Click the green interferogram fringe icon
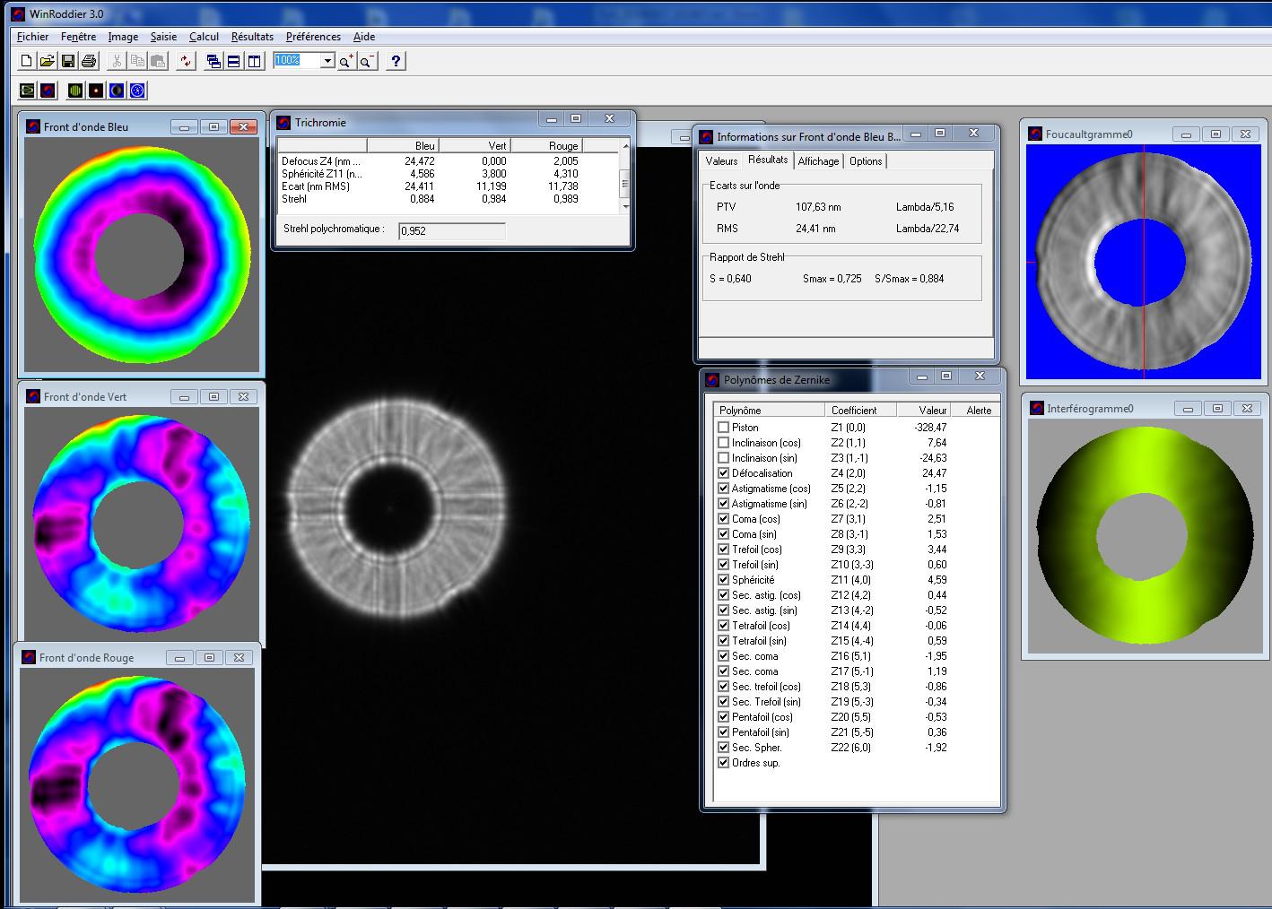 tap(74, 91)
